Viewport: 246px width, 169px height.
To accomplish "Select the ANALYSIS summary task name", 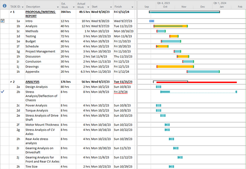I will click(32, 82).
